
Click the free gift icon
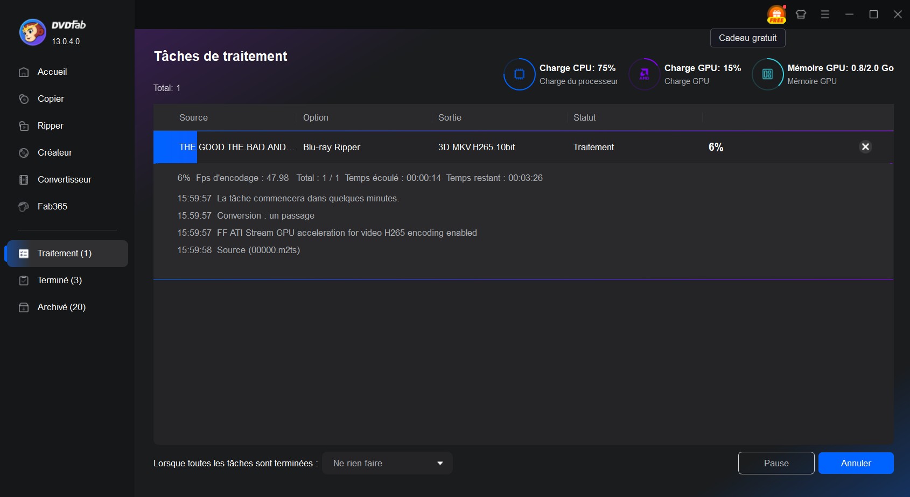click(776, 15)
